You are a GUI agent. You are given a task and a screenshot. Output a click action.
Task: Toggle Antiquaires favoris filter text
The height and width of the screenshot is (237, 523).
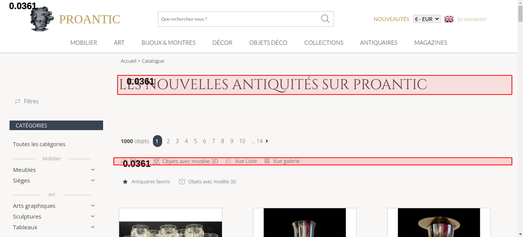point(151,182)
